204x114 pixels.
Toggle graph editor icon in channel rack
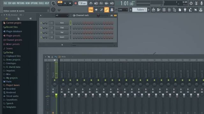coord(112,16)
